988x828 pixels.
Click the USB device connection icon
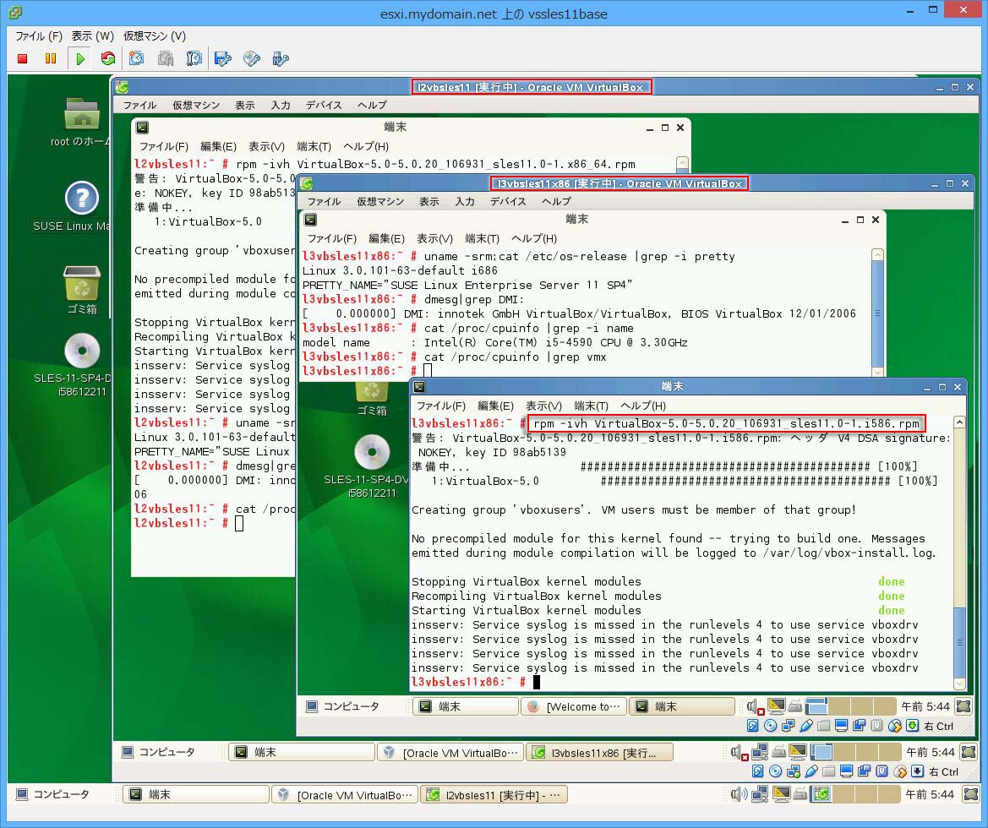click(x=281, y=58)
